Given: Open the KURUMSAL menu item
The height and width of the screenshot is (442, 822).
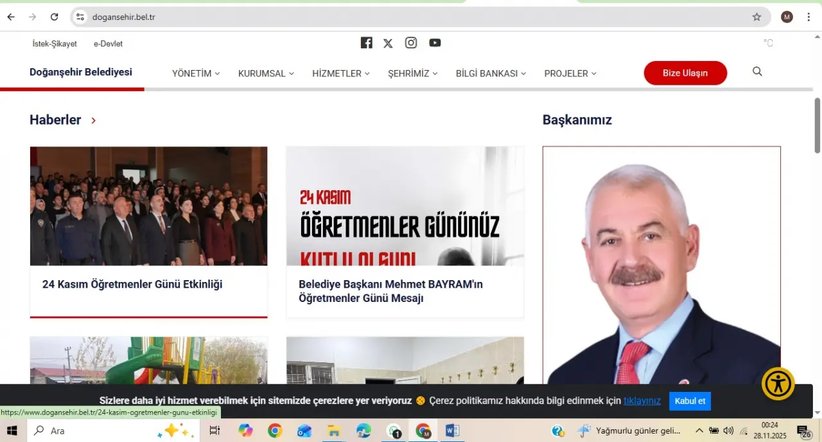Looking at the screenshot, I should tap(266, 74).
